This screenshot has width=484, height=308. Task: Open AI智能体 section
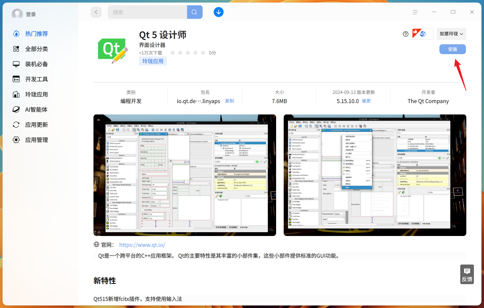(x=36, y=109)
